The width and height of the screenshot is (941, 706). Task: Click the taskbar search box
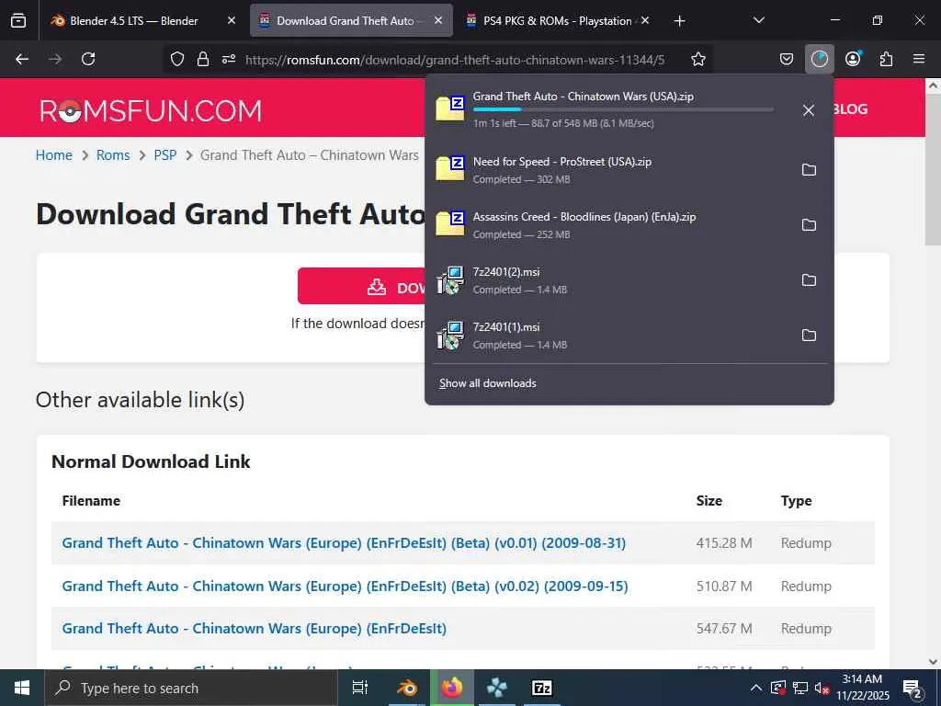click(191, 688)
